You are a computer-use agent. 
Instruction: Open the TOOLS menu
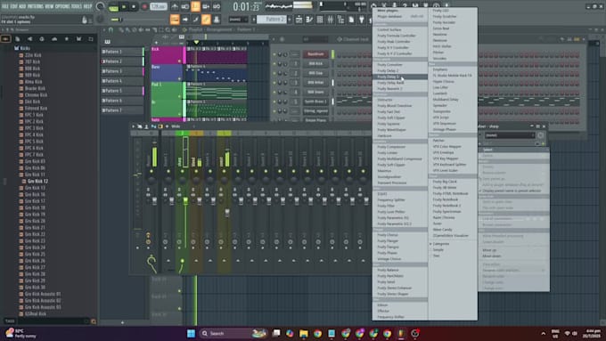(x=76, y=6)
